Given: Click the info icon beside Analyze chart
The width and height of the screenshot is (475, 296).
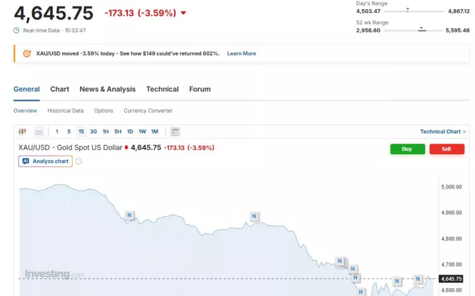Looking at the screenshot, I should (x=79, y=161).
